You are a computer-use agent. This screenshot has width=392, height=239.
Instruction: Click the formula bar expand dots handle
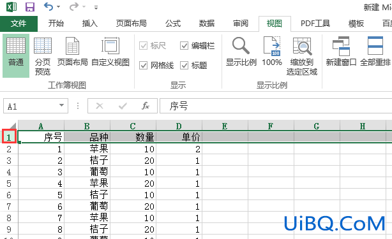point(78,106)
